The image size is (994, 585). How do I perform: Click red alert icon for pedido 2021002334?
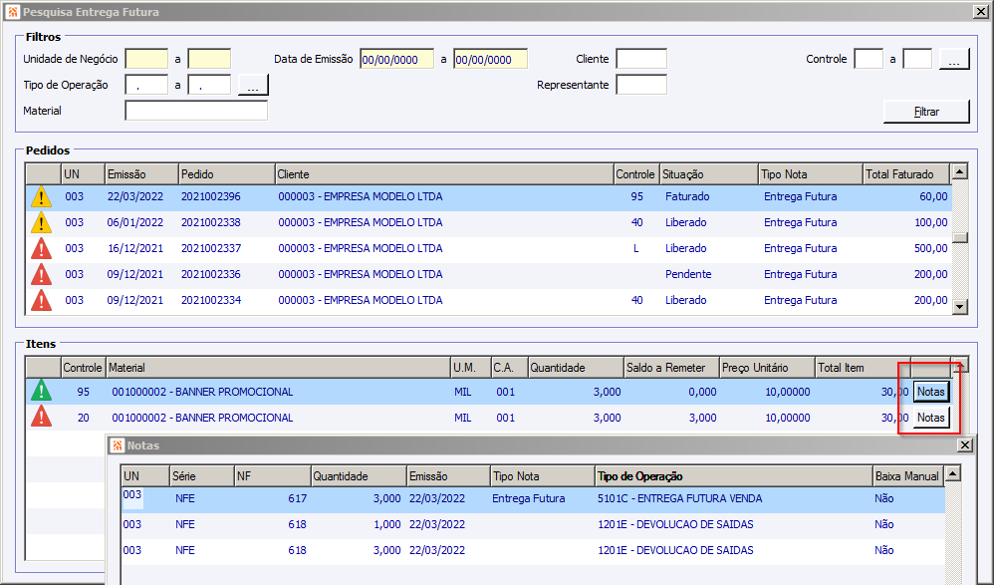pos(42,300)
